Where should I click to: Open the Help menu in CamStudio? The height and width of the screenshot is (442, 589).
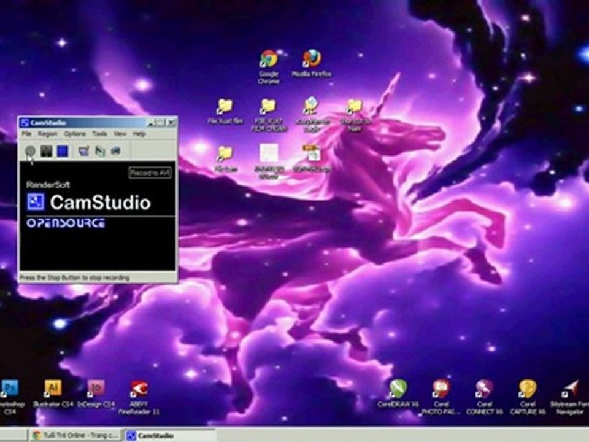[x=139, y=134]
